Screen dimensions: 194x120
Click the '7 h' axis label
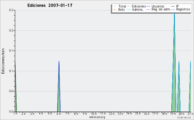[x=68, y=114]
